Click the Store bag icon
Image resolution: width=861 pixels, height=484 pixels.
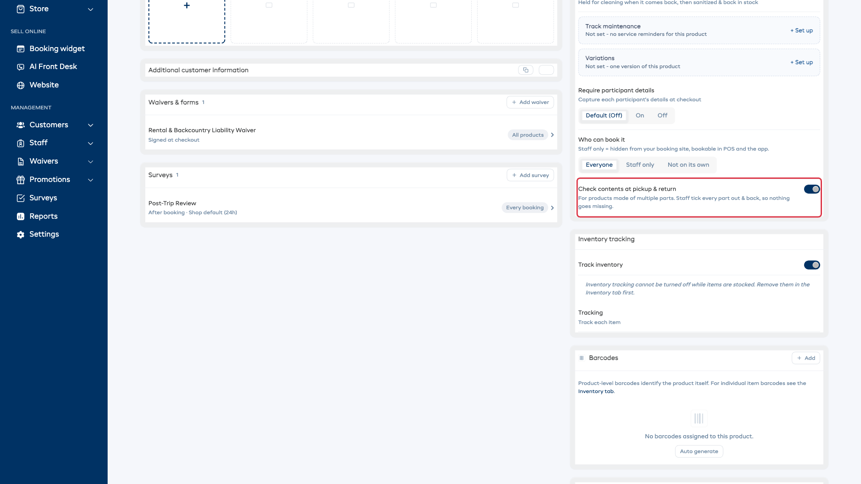[21, 9]
